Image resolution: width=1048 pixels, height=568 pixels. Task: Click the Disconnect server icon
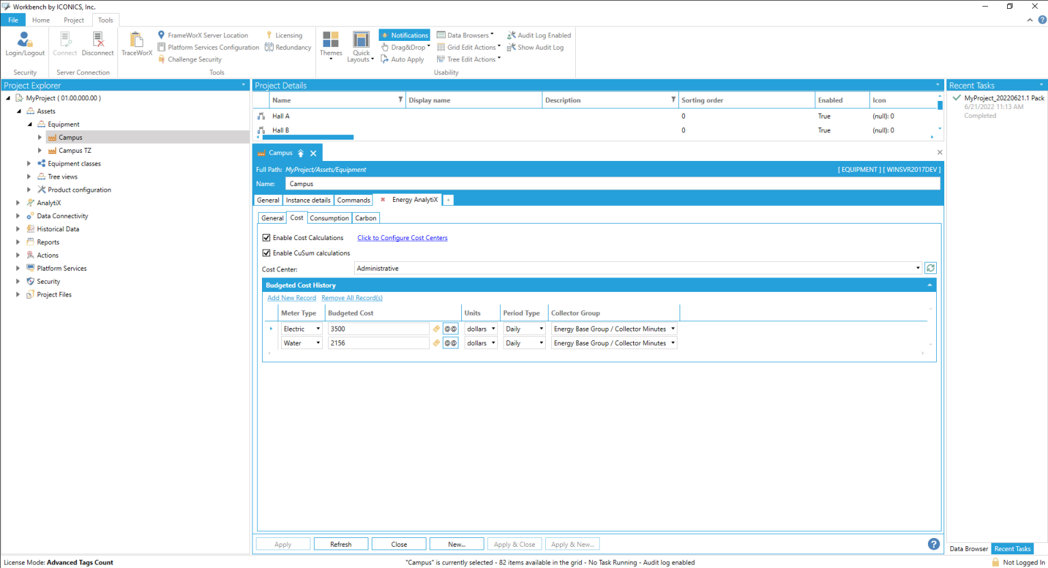(x=98, y=44)
